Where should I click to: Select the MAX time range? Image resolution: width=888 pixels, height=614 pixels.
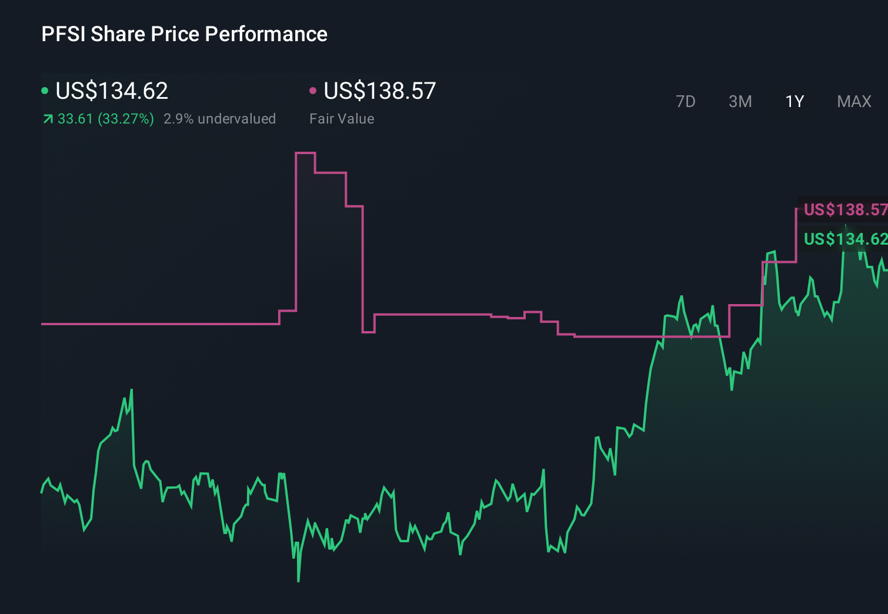[x=853, y=101]
